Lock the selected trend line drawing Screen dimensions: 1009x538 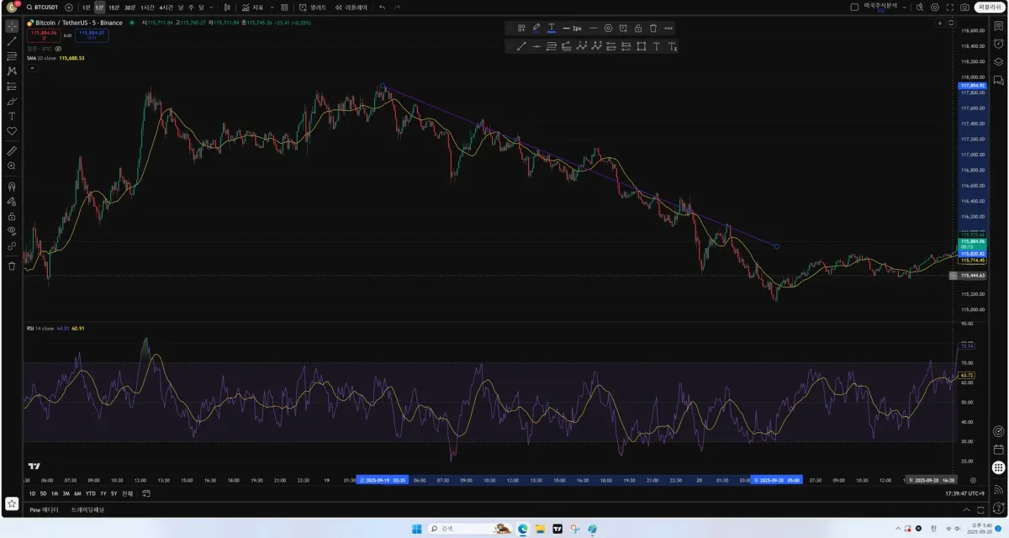point(638,28)
